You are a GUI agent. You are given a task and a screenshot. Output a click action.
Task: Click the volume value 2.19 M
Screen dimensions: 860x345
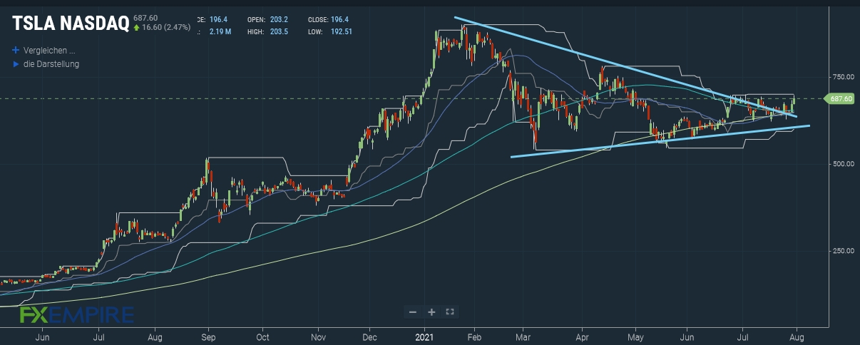tap(221, 31)
